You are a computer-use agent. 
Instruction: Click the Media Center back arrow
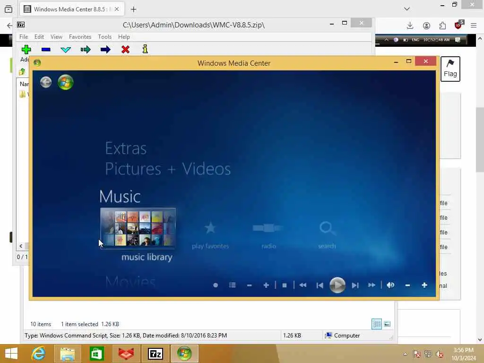(x=46, y=82)
